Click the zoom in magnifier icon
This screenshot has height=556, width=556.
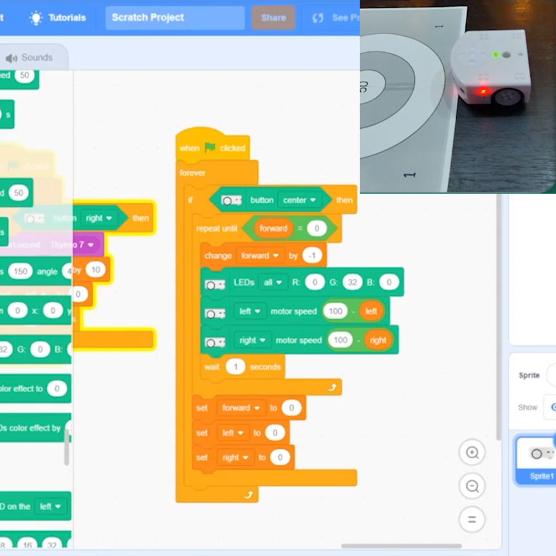tap(472, 453)
